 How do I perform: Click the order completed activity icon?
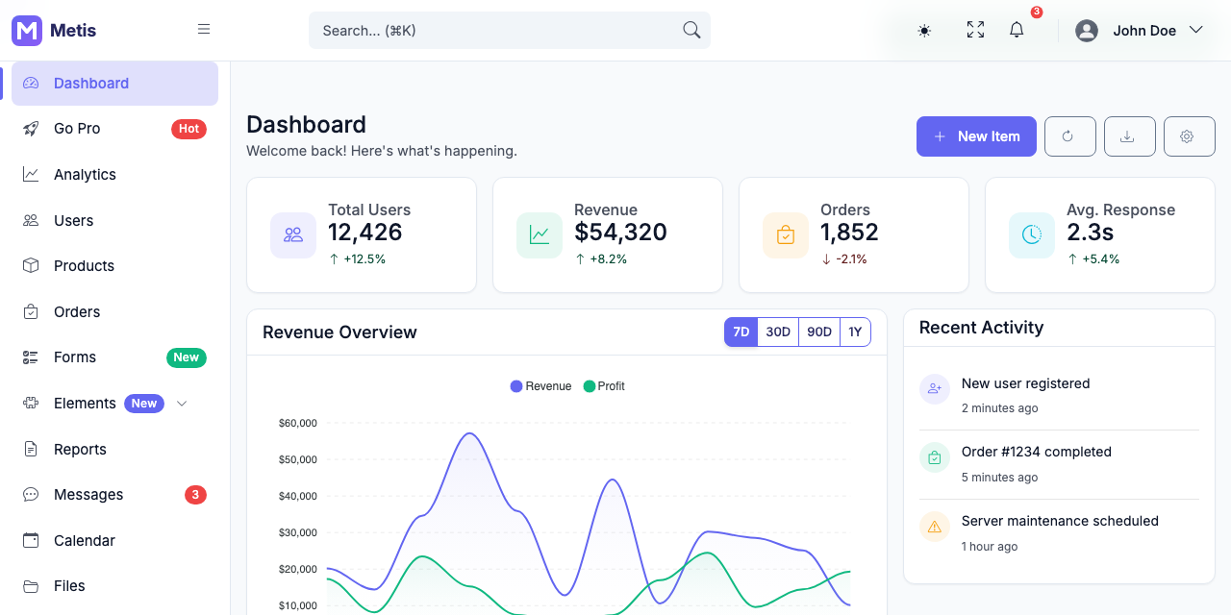click(x=935, y=457)
